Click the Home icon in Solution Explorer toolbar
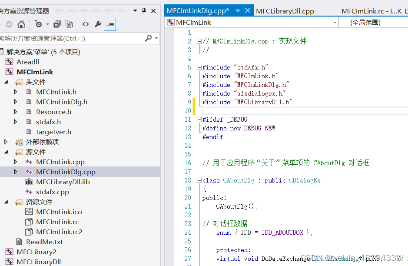Image resolution: width=408 pixels, height=266 pixels. pyautogui.click(x=21, y=24)
